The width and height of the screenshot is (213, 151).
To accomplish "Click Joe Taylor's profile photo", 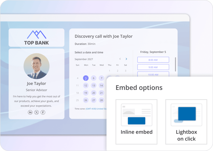I will [36, 66].
